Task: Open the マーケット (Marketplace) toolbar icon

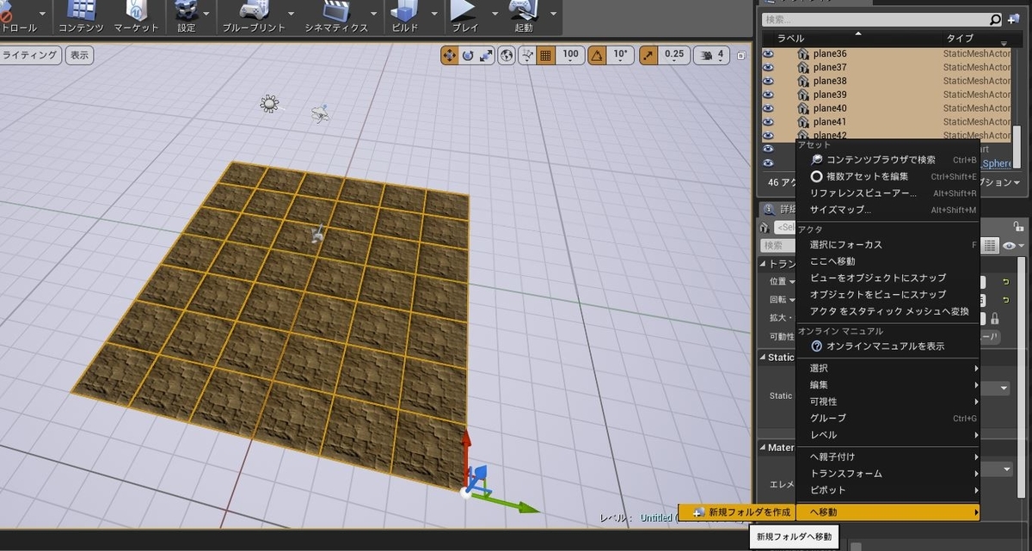Action: [x=136, y=10]
